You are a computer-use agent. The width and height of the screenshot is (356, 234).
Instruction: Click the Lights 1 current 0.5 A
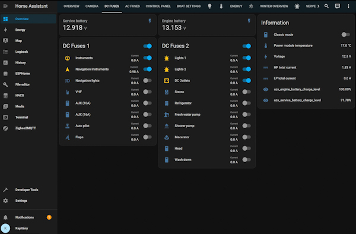pos(234,61)
